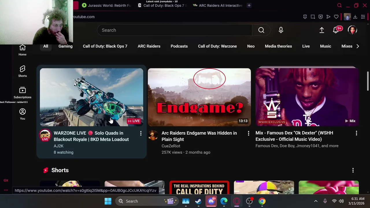Open options for Famous Dex mix

click(x=356, y=133)
